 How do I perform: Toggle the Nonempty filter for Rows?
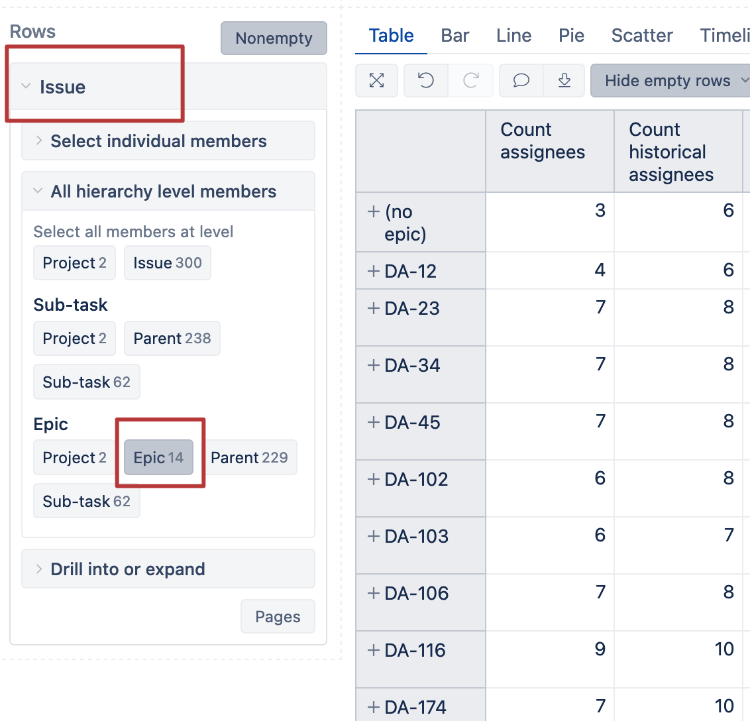pos(274,38)
